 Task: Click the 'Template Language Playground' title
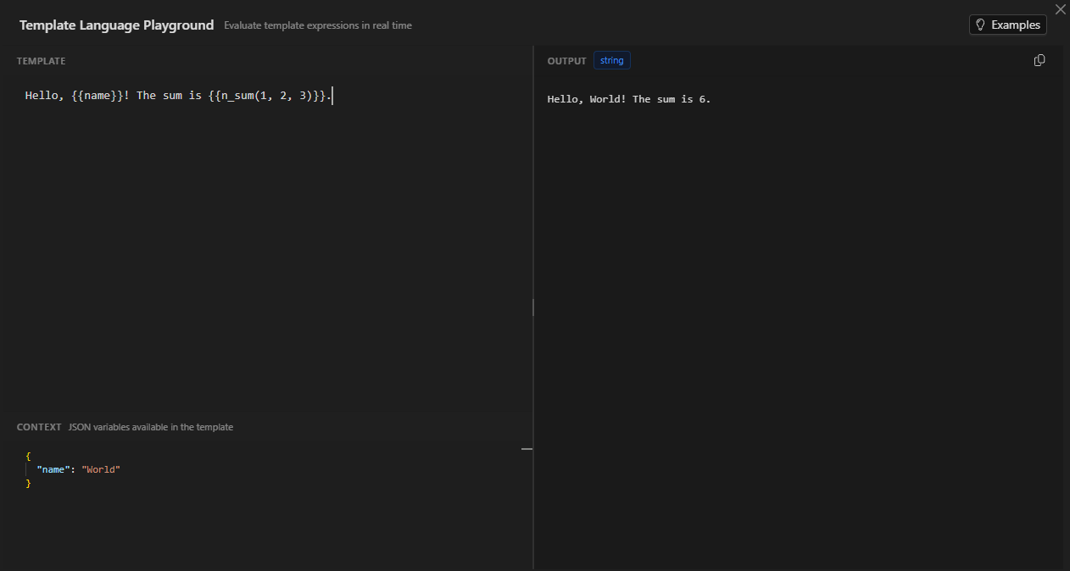[x=116, y=25]
